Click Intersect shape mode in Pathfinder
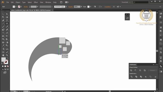163x92 pixels. (x=140, y=71)
